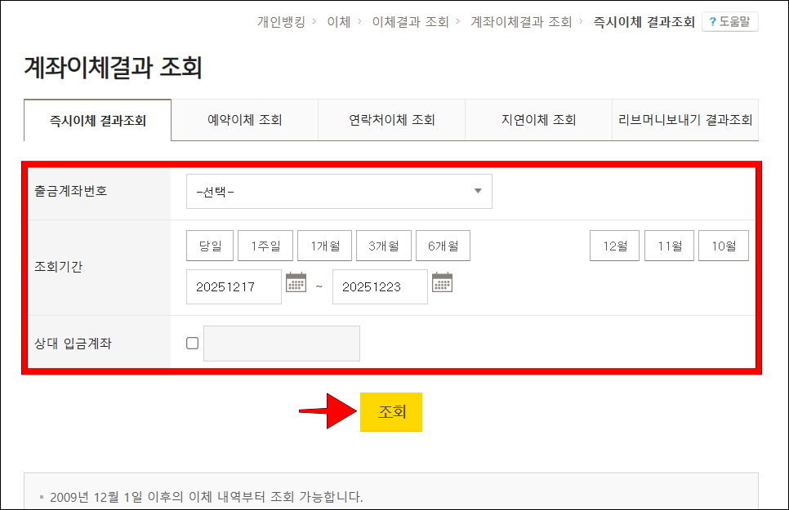
Task: Enable the 상대 입금계좌 checkbox
Action: coord(192,343)
